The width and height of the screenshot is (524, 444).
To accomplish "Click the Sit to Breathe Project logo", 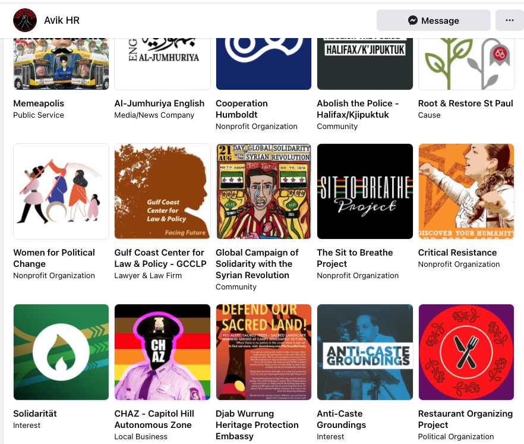I will pos(365,191).
